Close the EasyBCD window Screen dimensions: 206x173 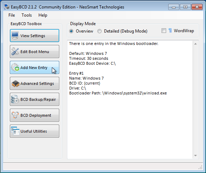point(197,7)
